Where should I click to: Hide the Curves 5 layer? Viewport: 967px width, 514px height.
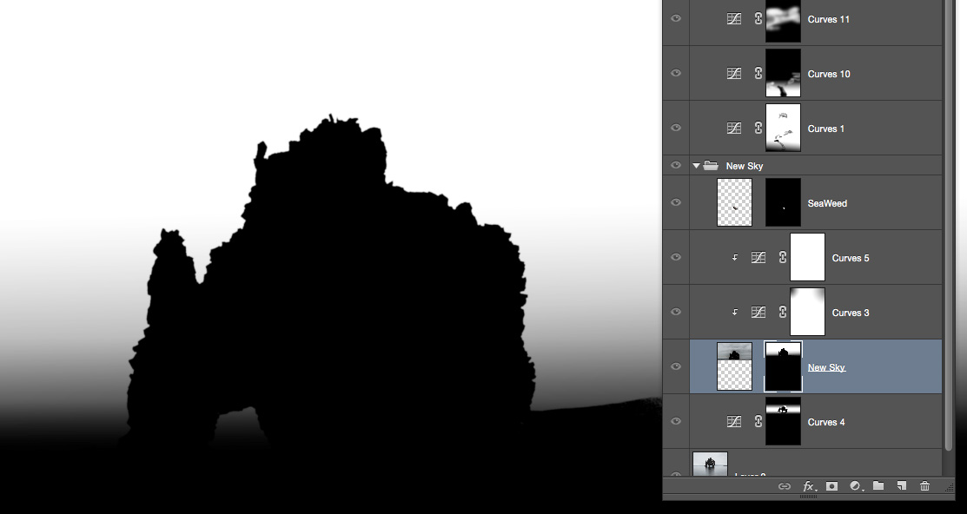676,257
